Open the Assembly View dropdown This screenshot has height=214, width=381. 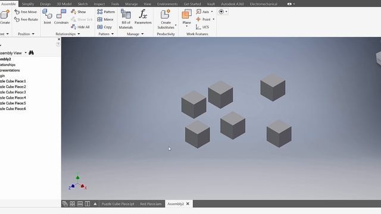(26, 53)
